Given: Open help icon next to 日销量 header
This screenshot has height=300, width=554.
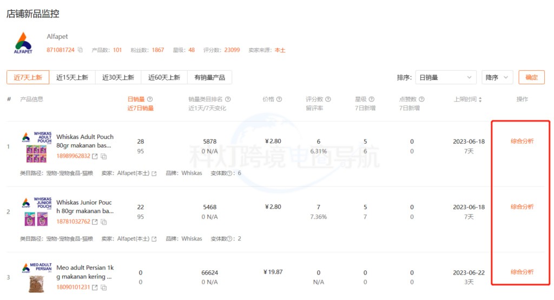Looking at the screenshot, I should pyautogui.click(x=150, y=99).
